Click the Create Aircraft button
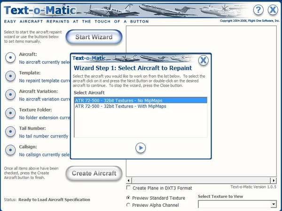 coord(94,173)
